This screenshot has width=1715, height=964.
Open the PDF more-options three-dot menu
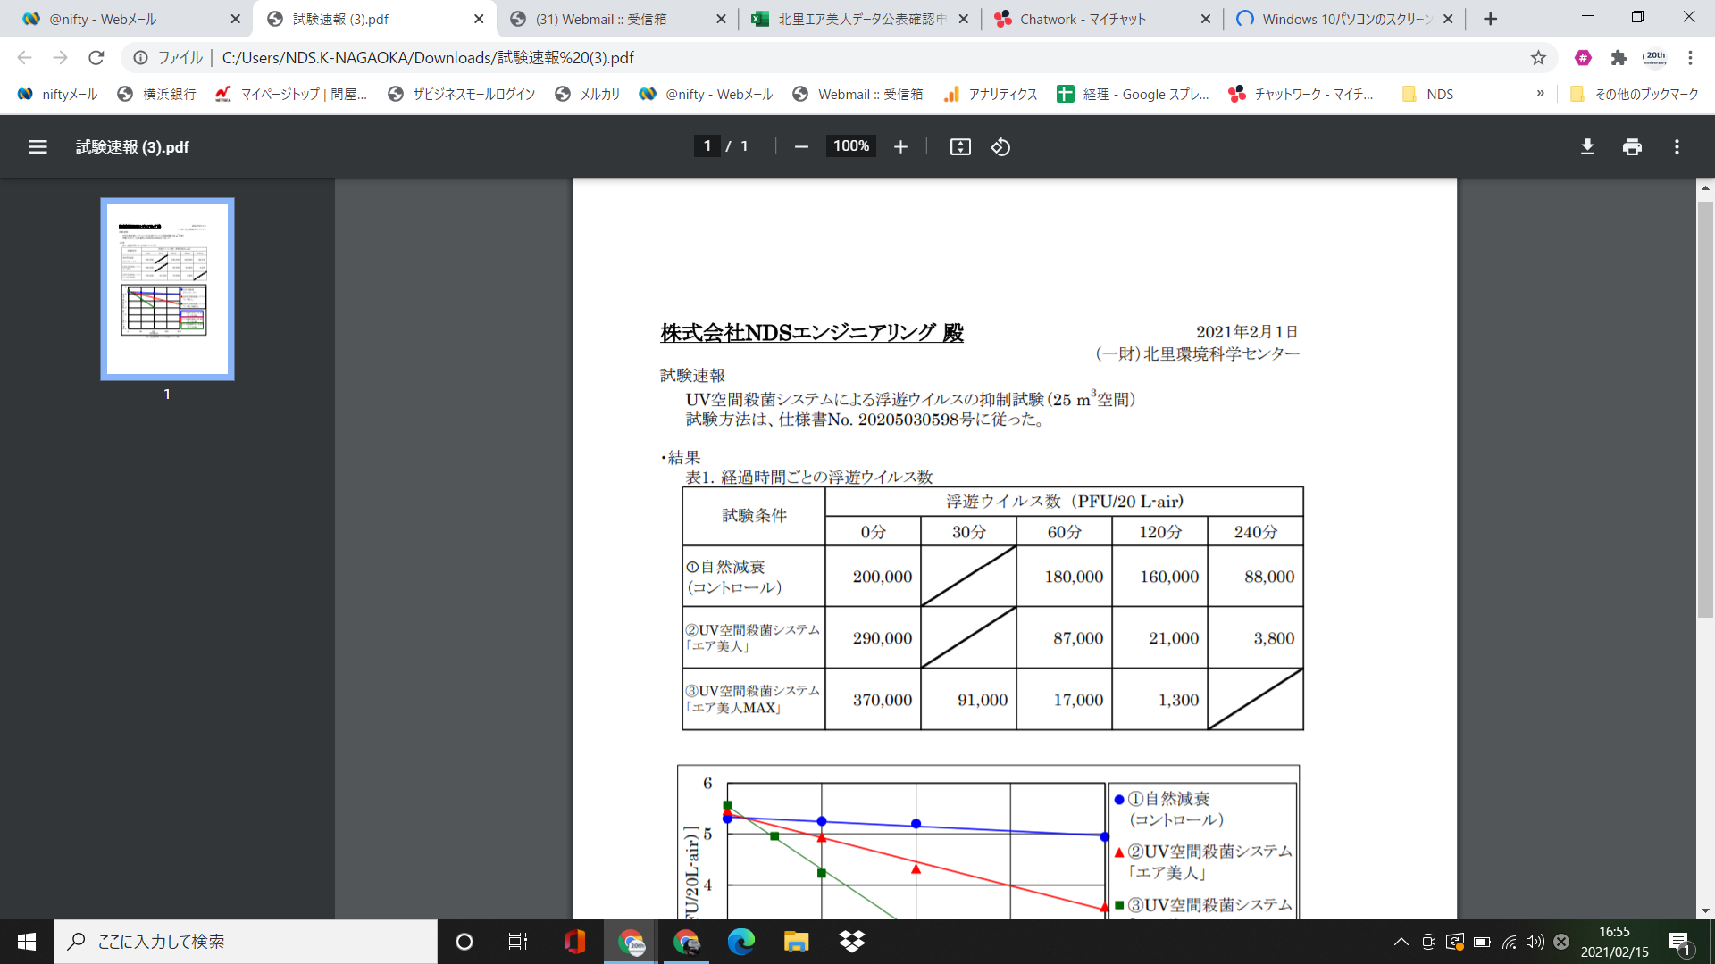tap(1677, 146)
